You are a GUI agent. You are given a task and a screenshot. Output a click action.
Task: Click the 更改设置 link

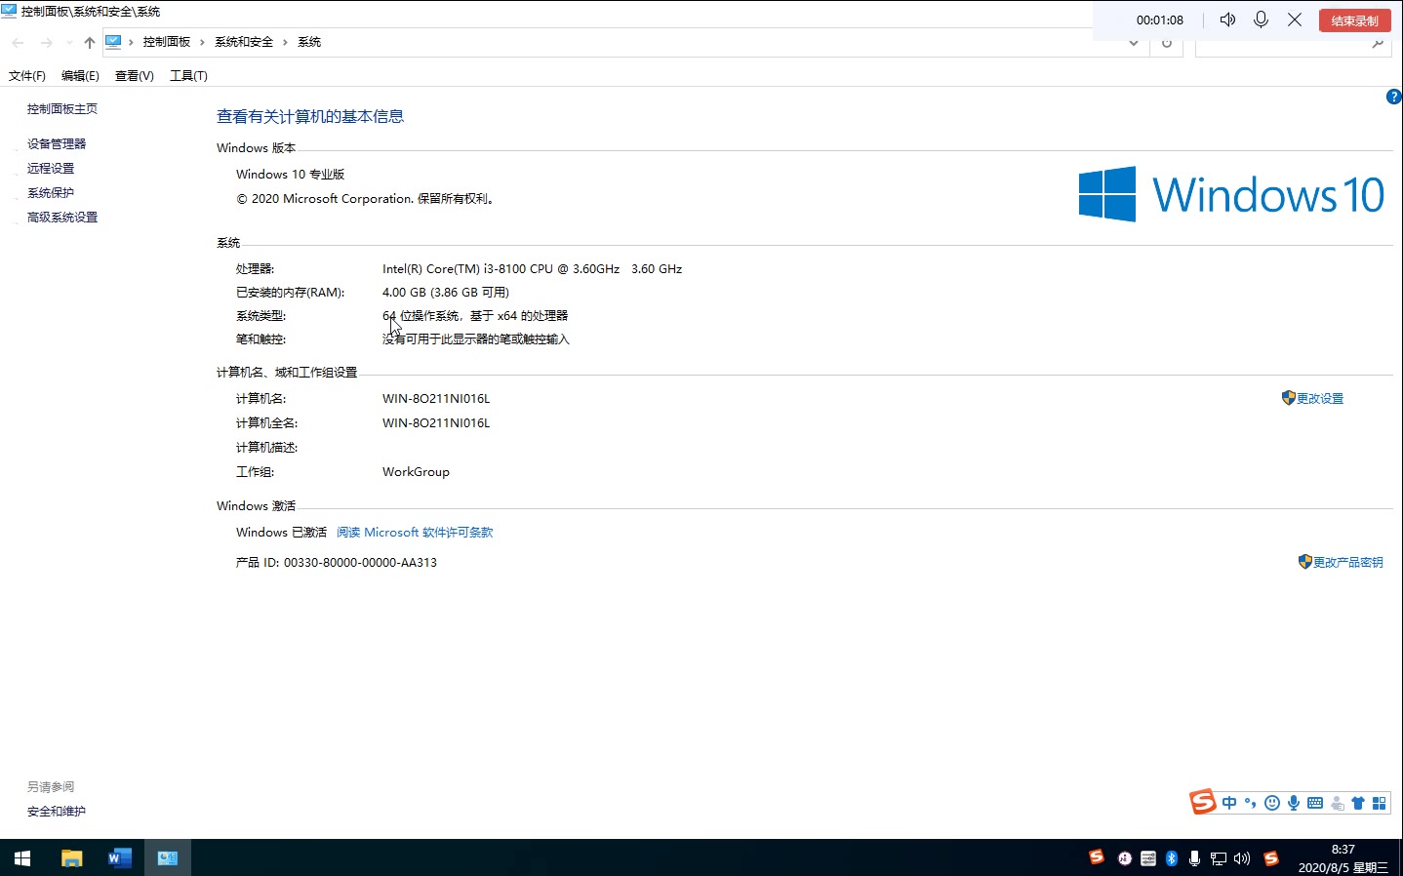1319,398
